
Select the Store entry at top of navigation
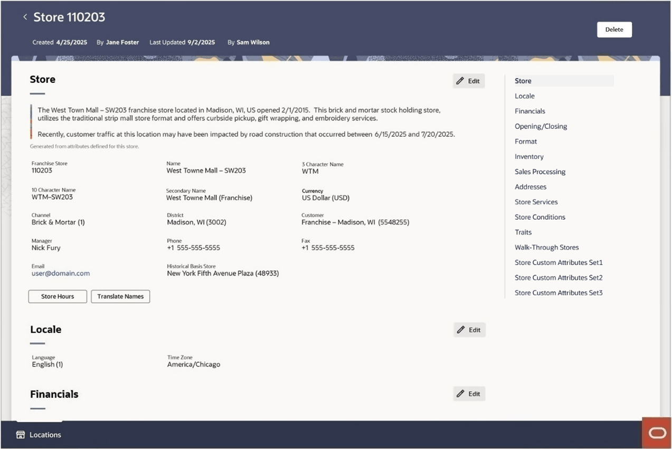523,80
